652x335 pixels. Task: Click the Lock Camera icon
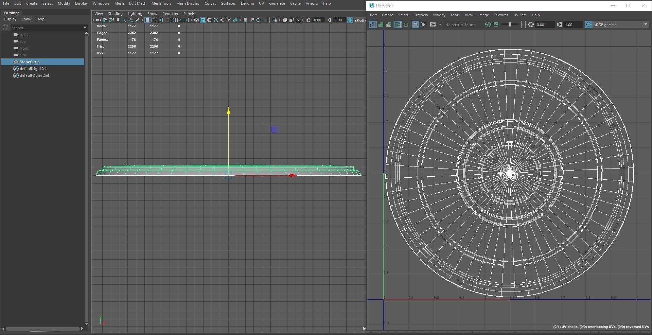(105, 20)
